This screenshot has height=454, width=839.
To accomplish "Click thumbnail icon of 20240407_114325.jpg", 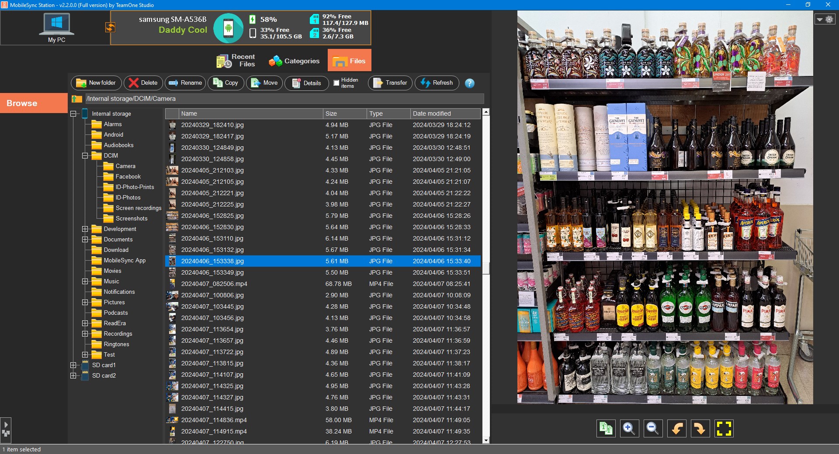I will click(x=172, y=386).
